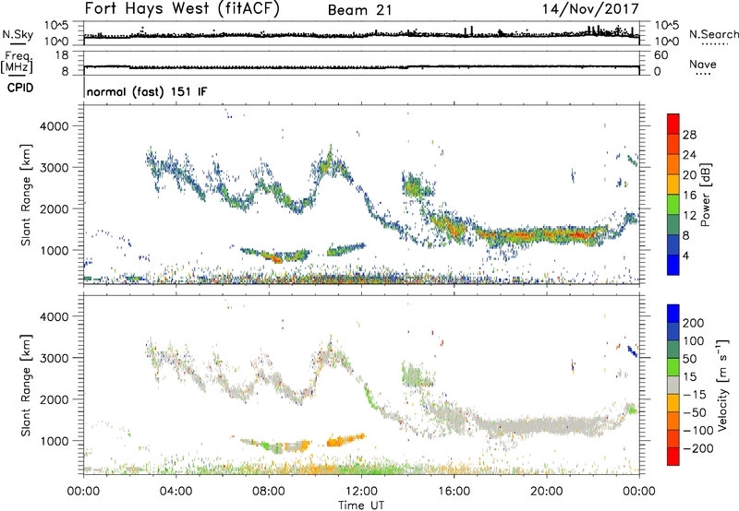This screenshot has height=511, width=739.
Task: Click power scale value '4'
Action: click(x=685, y=255)
